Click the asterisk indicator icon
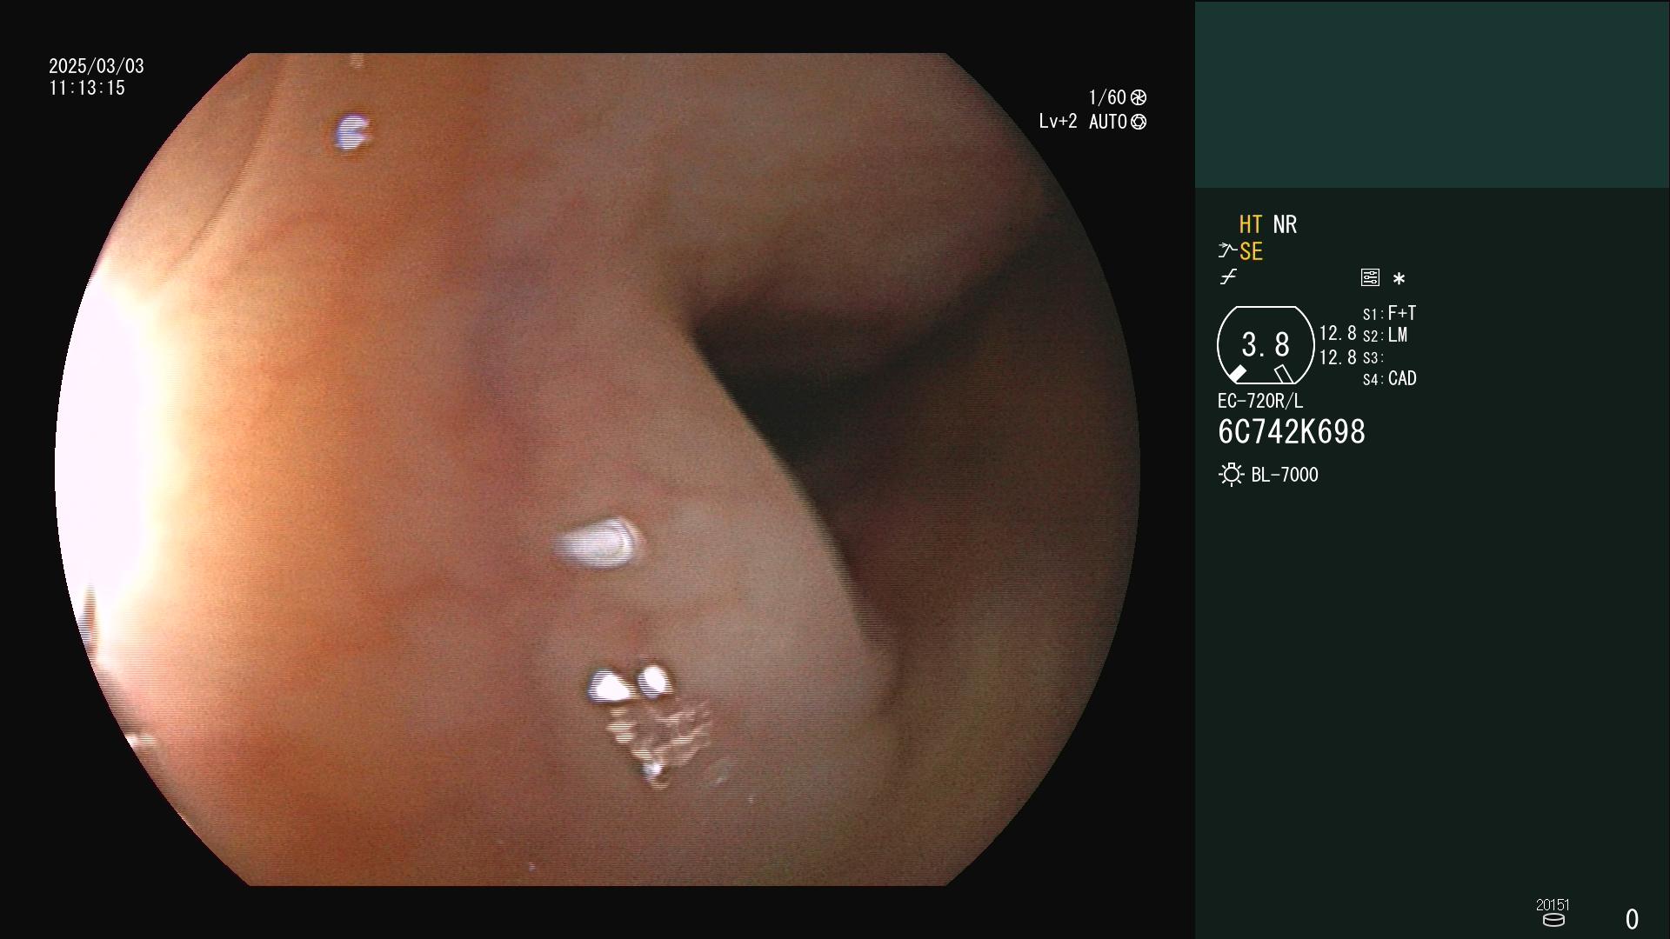 click(1399, 278)
